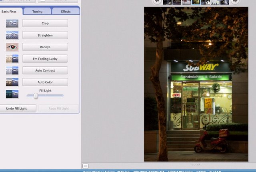Apply Auto Contrast
Screen dimensions: 256x172
(45, 70)
